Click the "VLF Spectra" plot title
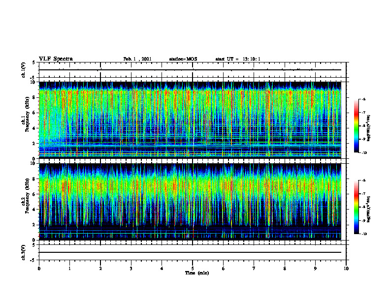 tap(56, 59)
